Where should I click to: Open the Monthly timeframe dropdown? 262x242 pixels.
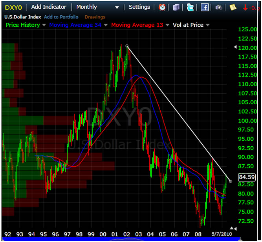[x=97, y=7]
